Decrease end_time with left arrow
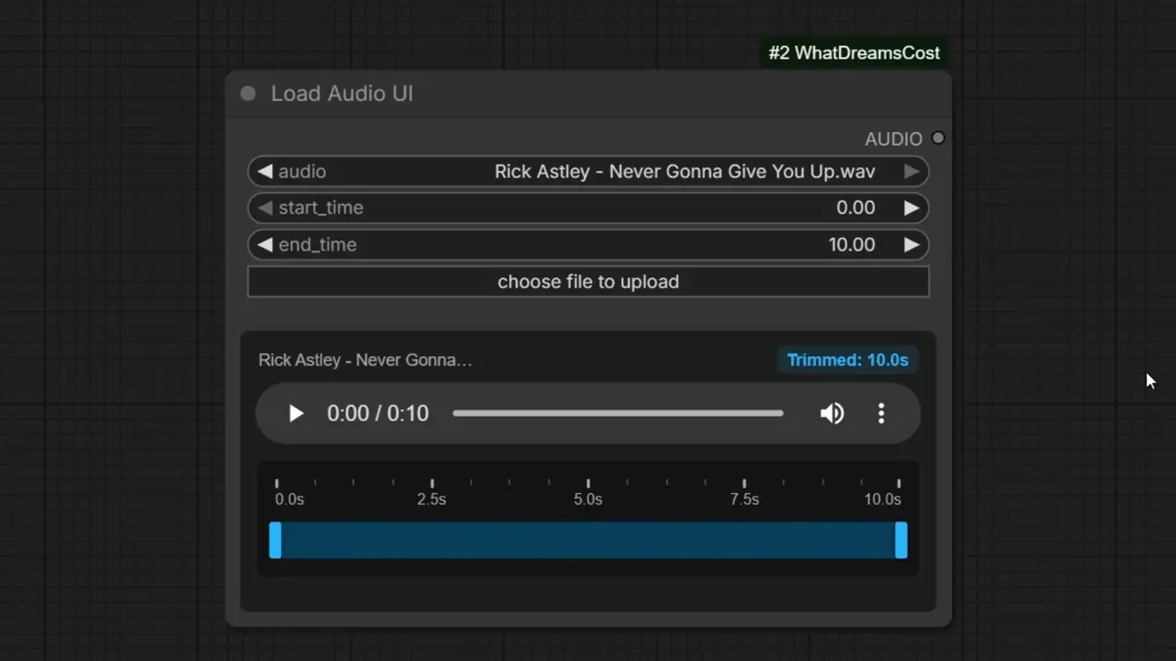This screenshot has width=1176, height=661. pyautogui.click(x=265, y=245)
